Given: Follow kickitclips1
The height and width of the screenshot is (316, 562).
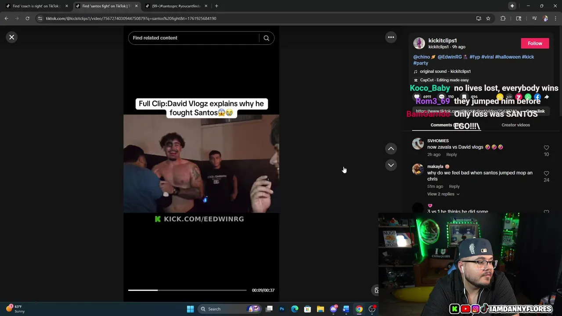Looking at the screenshot, I should (535, 43).
